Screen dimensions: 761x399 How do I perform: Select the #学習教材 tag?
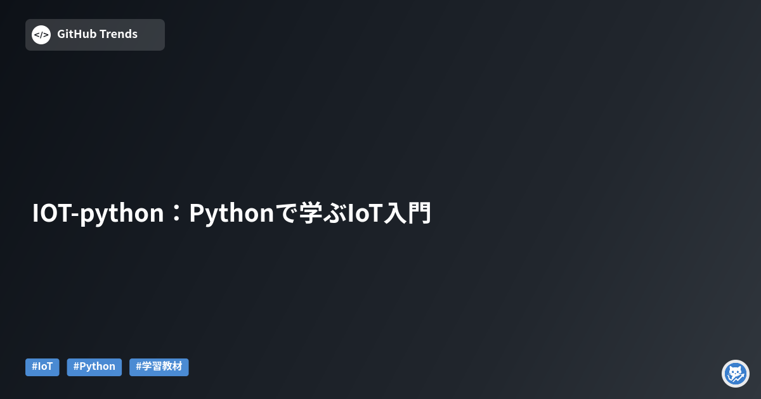pyautogui.click(x=159, y=367)
